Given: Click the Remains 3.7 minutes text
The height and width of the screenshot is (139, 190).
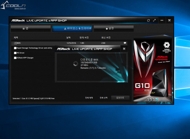Looking at the screenshot, I should pos(93,68).
